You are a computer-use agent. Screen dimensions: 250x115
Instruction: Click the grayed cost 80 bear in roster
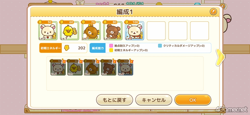coord(109,67)
